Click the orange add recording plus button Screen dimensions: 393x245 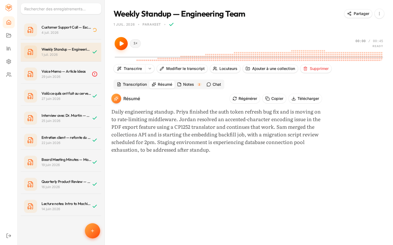[93, 231]
